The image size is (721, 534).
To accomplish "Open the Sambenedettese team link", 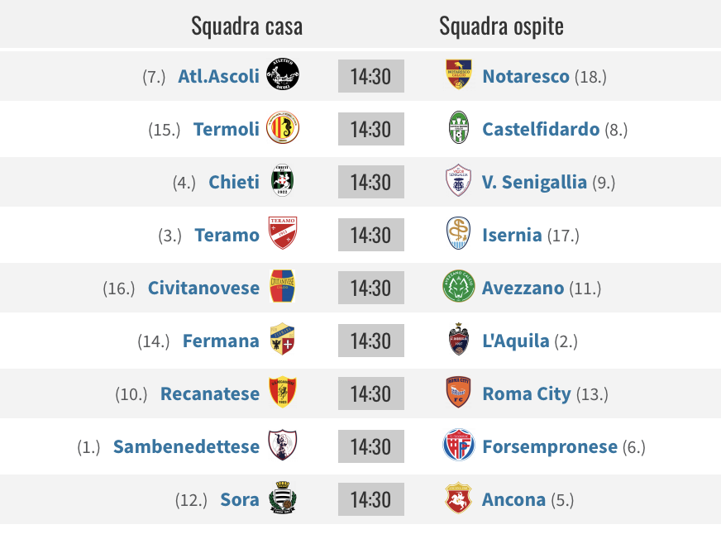I will (x=186, y=446).
